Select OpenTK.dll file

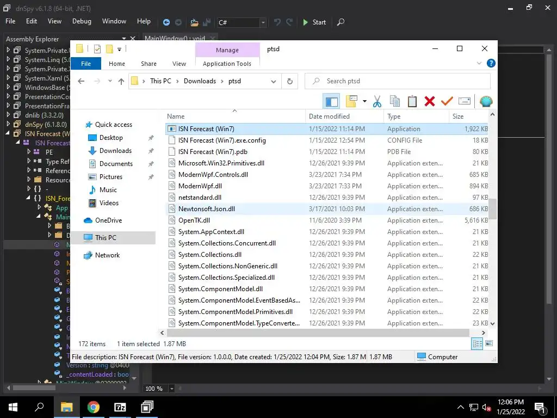[x=194, y=220]
